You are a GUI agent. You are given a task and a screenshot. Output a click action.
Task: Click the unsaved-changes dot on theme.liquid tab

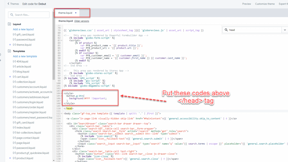tap(75, 13)
